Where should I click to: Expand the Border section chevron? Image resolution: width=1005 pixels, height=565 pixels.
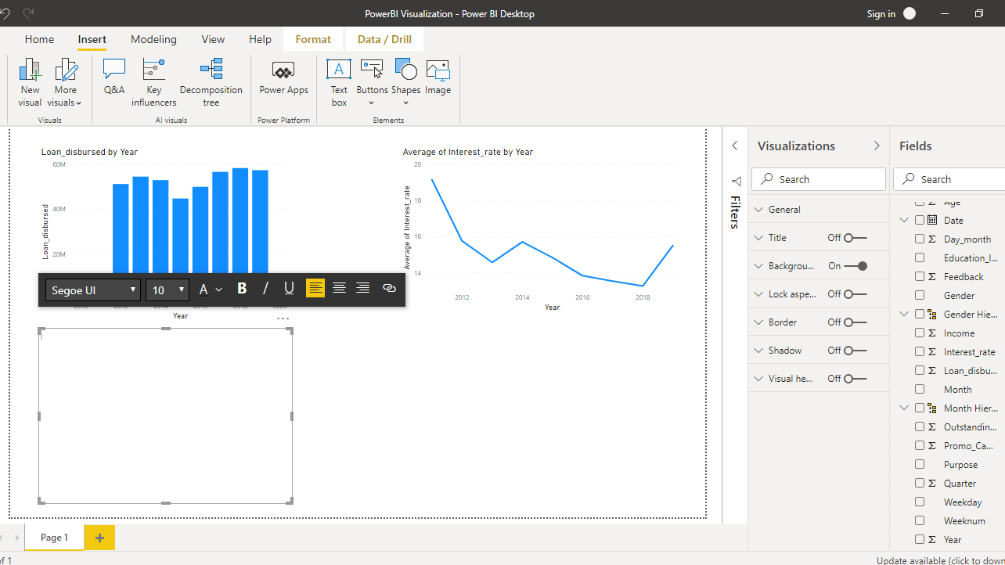pyautogui.click(x=758, y=322)
